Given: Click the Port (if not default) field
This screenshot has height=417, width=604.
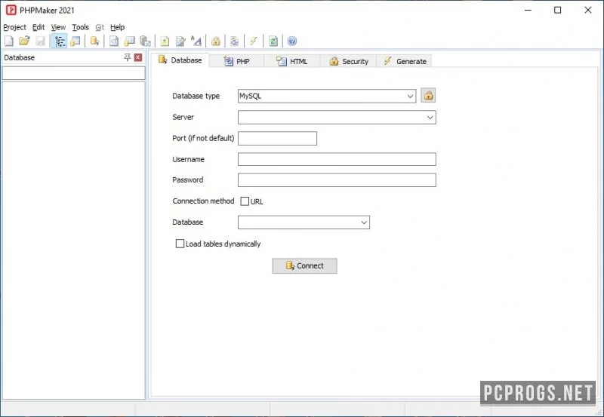Looking at the screenshot, I should [x=277, y=139].
